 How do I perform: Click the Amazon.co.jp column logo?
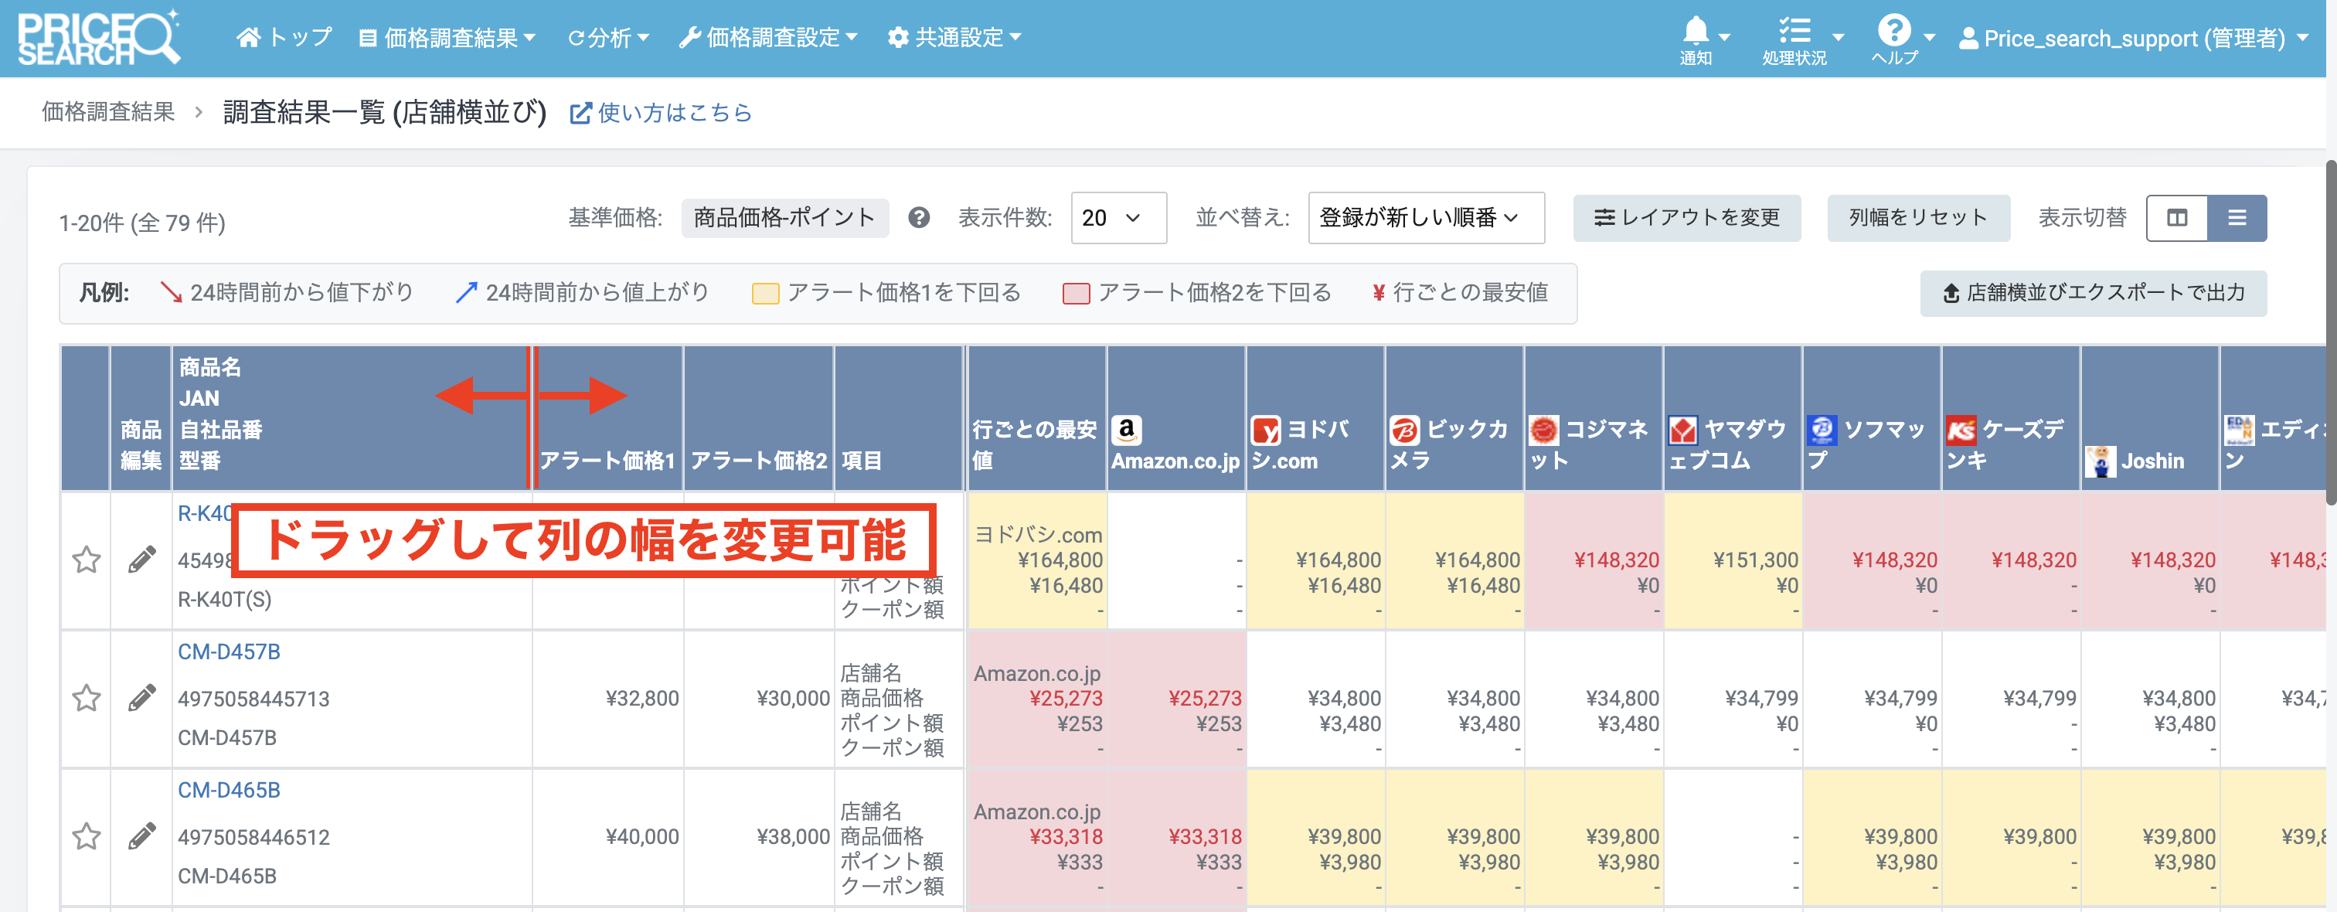click(1127, 429)
